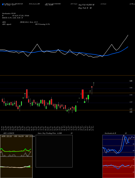Click the "Day Vol: 0 M" text

click(85, 8)
